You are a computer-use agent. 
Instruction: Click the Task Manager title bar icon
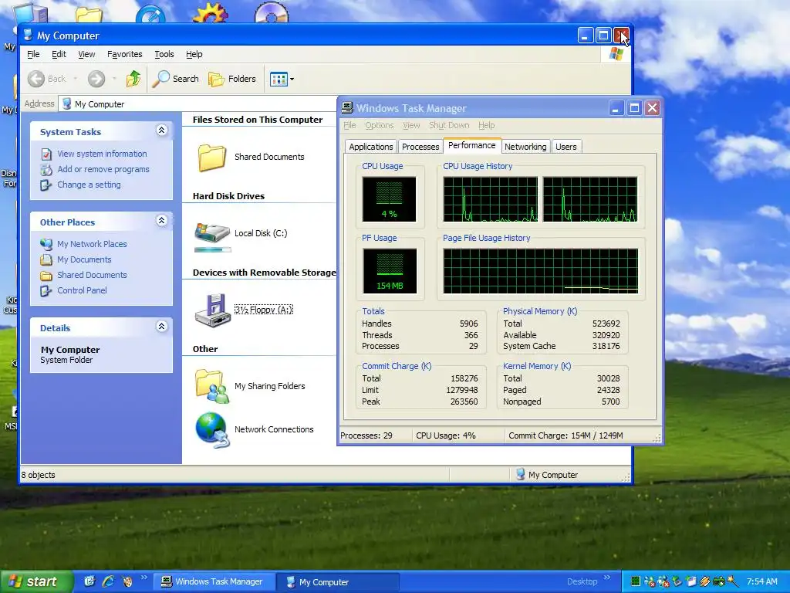point(347,107)
